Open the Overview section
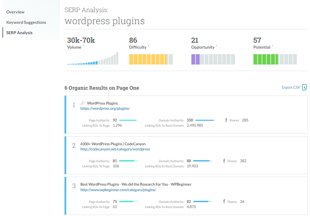The image size is (310, 216). 16,12
